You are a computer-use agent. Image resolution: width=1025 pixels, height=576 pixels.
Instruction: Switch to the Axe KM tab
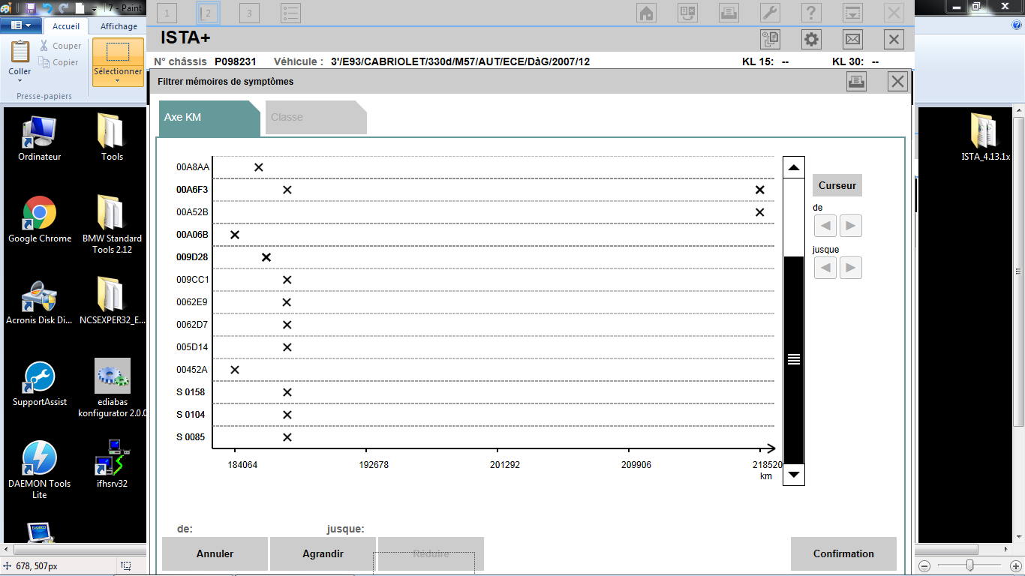pos(210,118)
